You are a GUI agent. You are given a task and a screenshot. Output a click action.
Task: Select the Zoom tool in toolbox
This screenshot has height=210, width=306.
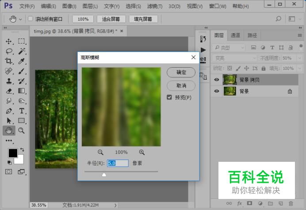[22, 130]
